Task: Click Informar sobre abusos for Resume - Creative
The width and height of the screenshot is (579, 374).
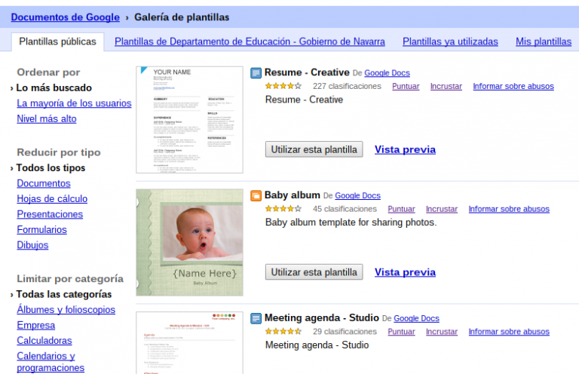Action: [x=513, y=87]
